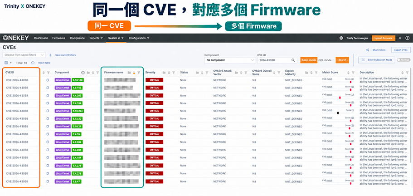Sort by the CVE ID column
Image resolution: width=413 pixels, height=196 pixels.
44,73
